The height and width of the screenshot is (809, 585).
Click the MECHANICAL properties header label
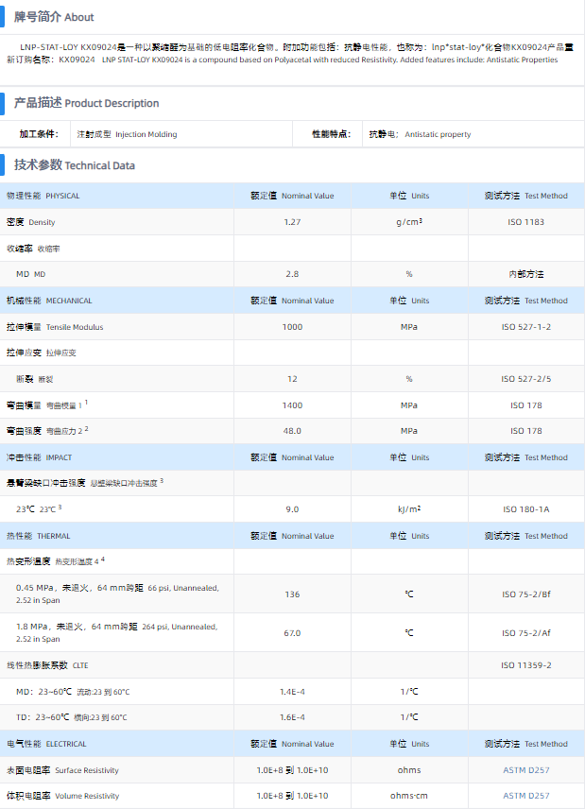49,301
